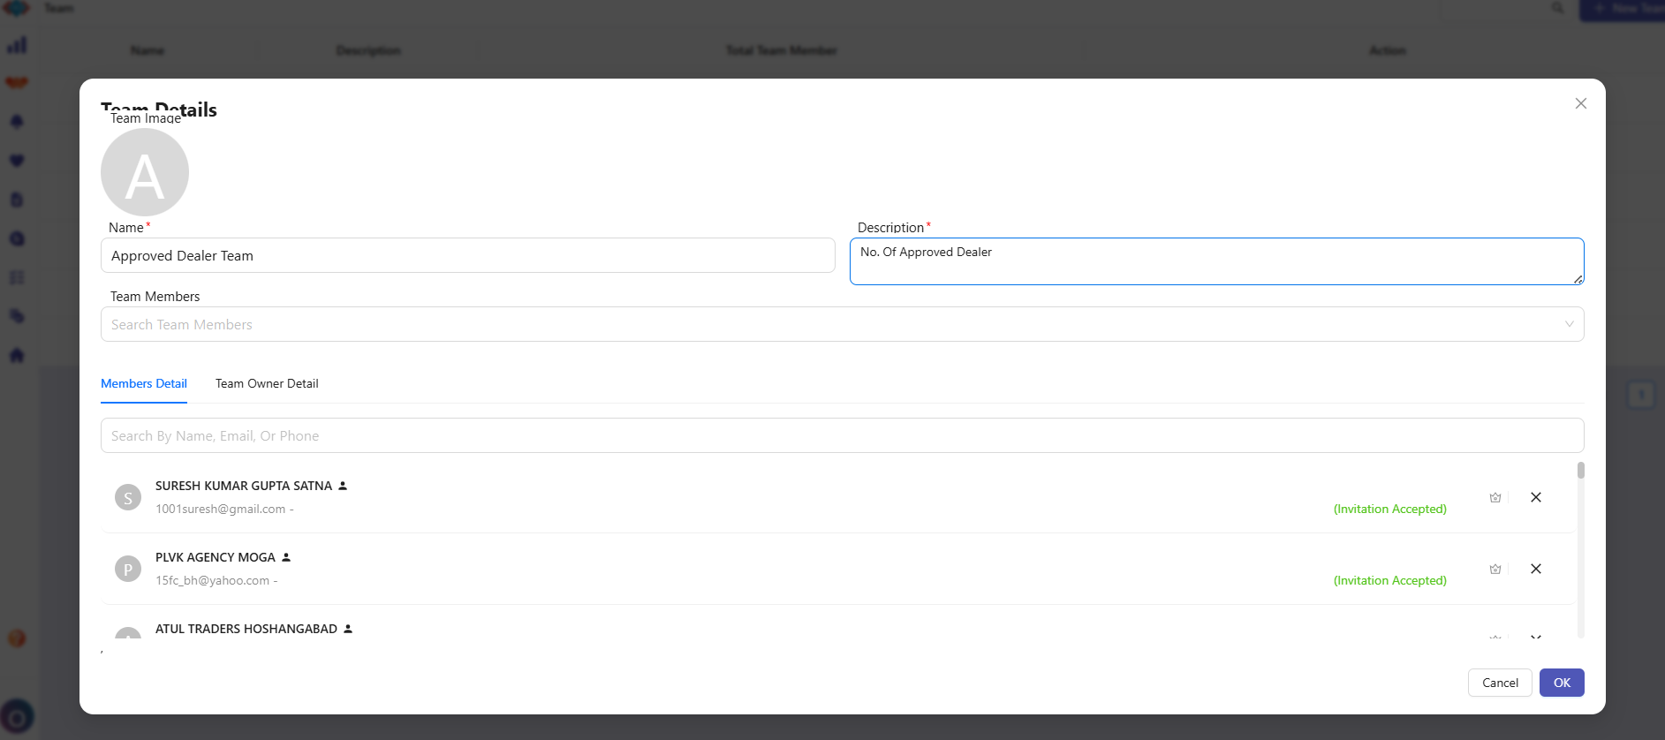
Task: Click the name PLVK AGENCY MOGA
Action: (x=216, y=557)
